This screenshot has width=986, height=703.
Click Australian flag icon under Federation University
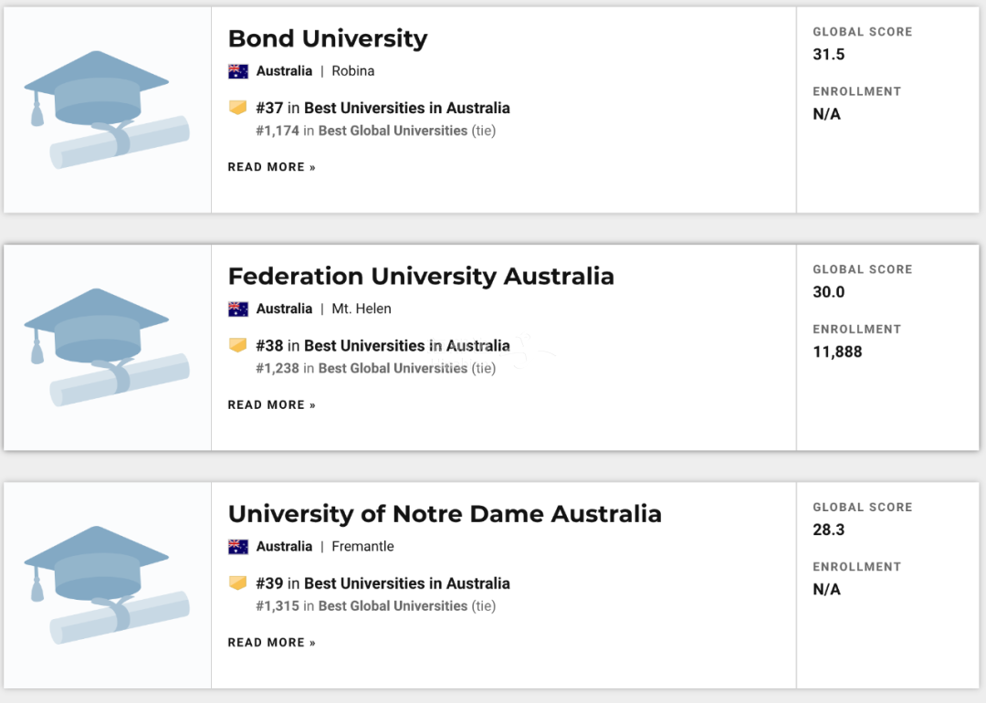[237, 309]
